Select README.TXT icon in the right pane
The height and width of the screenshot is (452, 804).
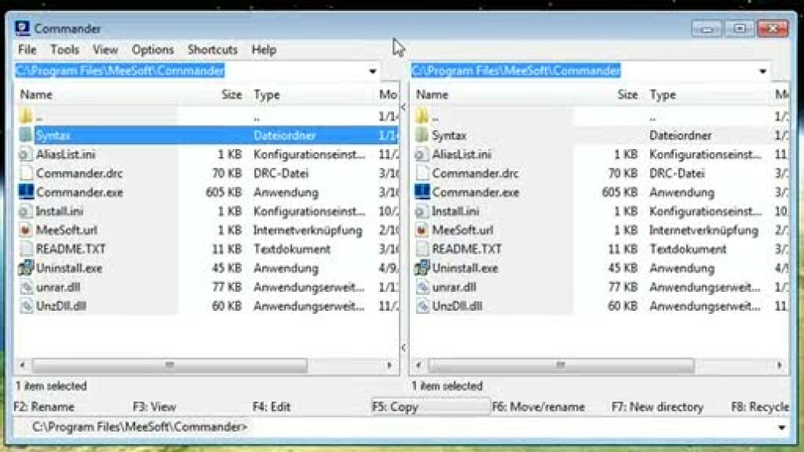tap(422, 249)
